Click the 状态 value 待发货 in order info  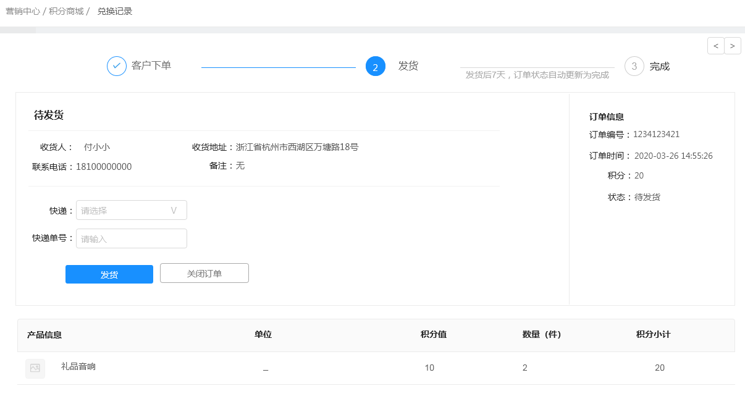point(647,197)
